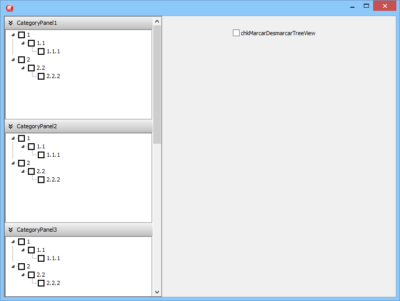This screenshot has height=301, width=400.
Task: Collapse node 2.2 arrow in CategoryPanel3
Action: (23, 275)
